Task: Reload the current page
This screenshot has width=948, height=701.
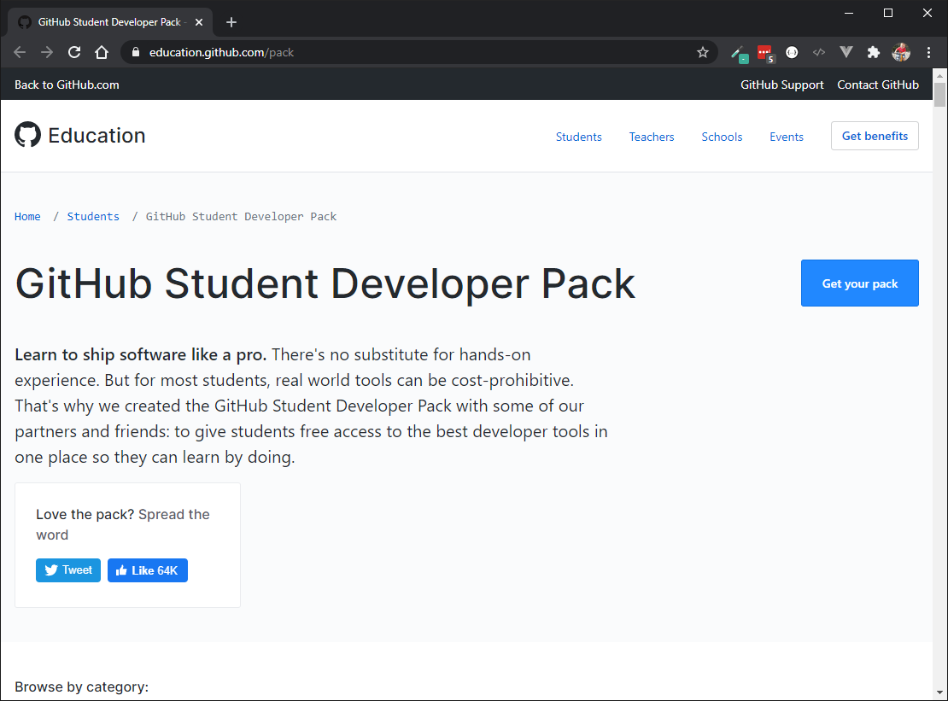Action: (x=74, y=53)
